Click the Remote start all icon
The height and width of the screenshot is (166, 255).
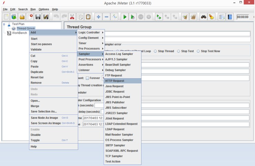[159, 17]
